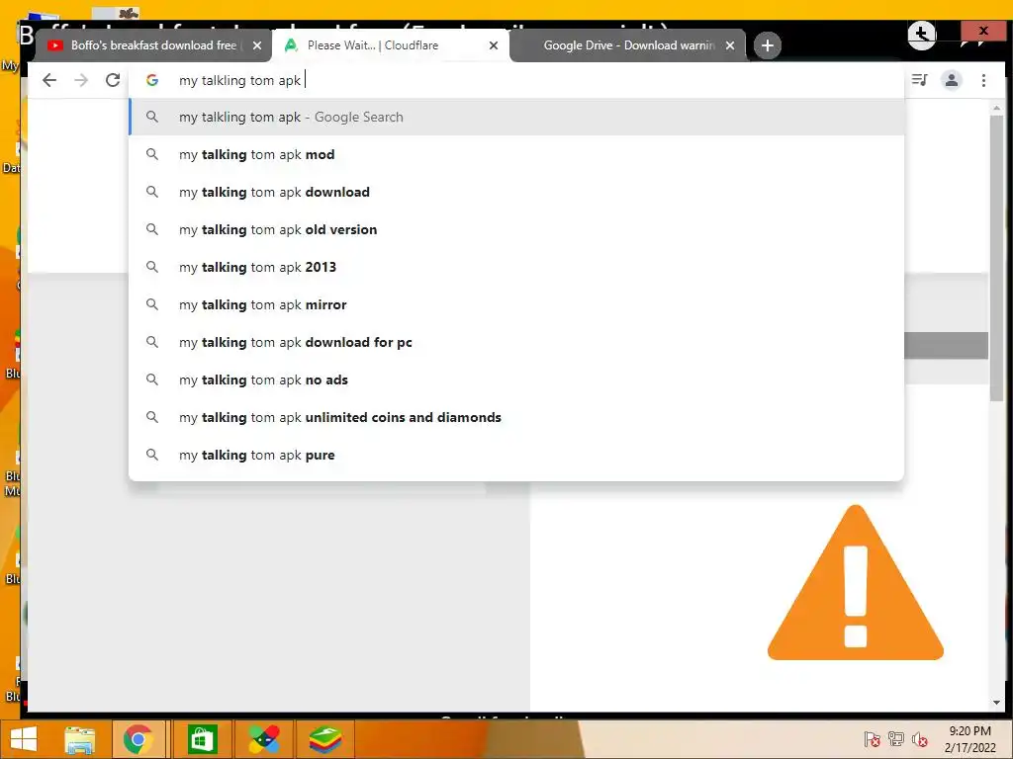This screenshot has height=759, width=1013.
Task: Select suggestion 'my talking tom apk download'
Action: [516, 192]
